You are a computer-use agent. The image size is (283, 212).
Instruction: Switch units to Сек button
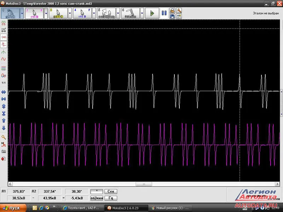point(111,192)
